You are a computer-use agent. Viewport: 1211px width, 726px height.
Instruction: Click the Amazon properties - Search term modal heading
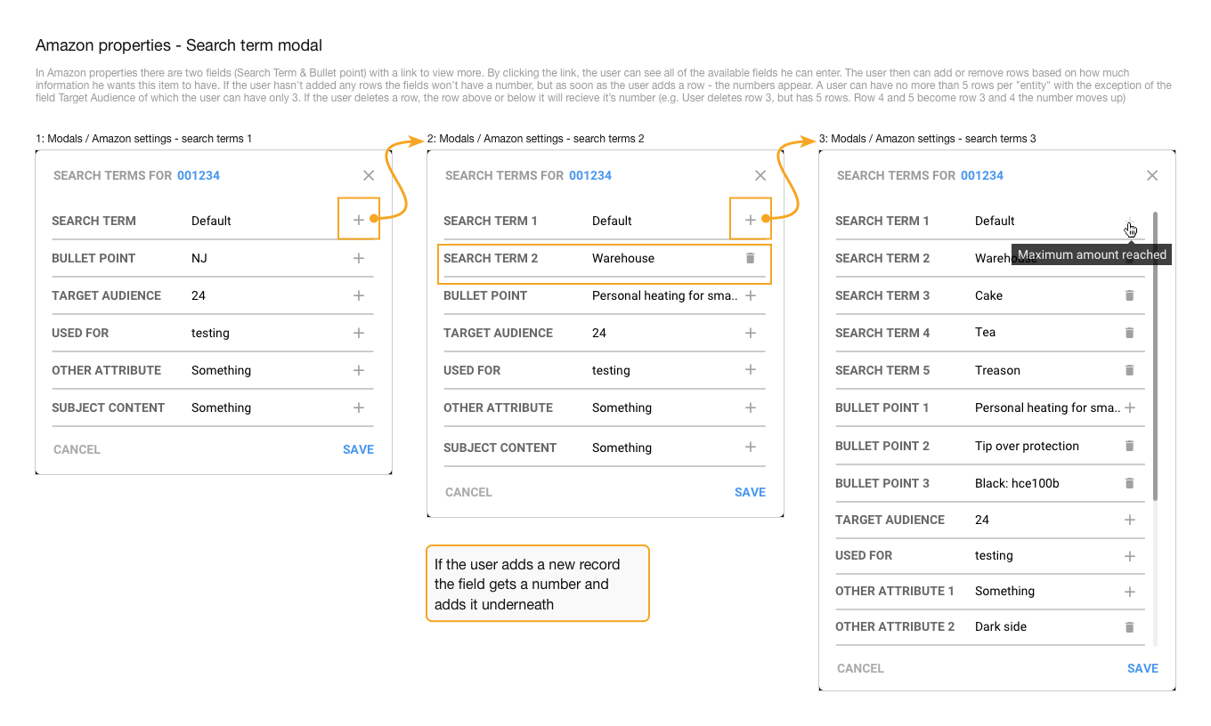click(179, 45)
